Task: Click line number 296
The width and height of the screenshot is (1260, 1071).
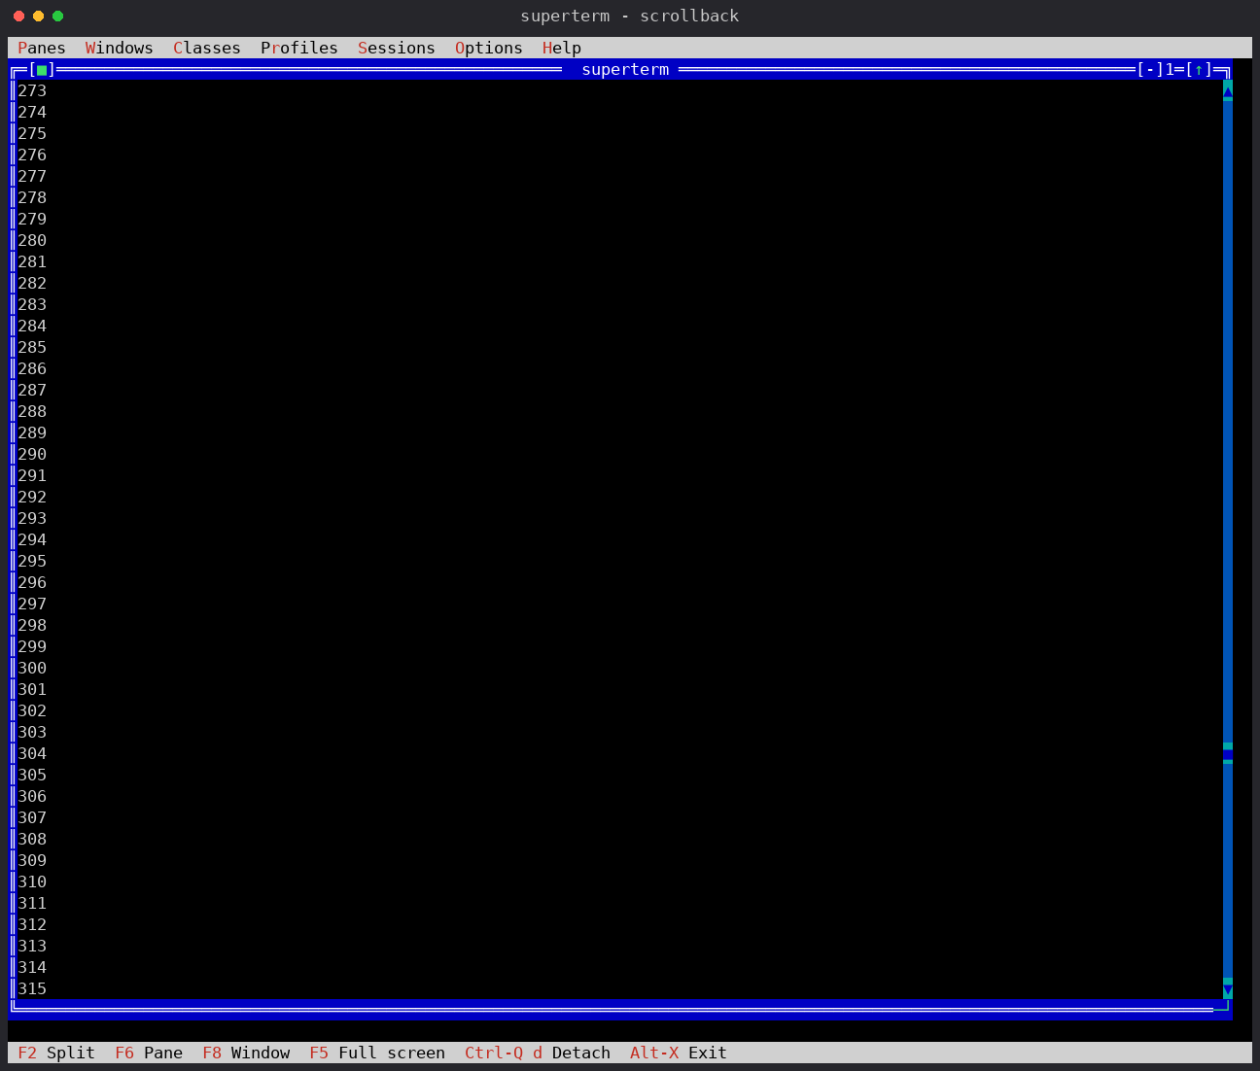Action: coord(32,582)
